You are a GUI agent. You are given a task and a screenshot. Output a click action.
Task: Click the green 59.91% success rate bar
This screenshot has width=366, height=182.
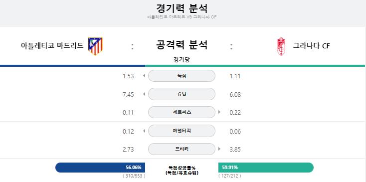click(266, 168)
